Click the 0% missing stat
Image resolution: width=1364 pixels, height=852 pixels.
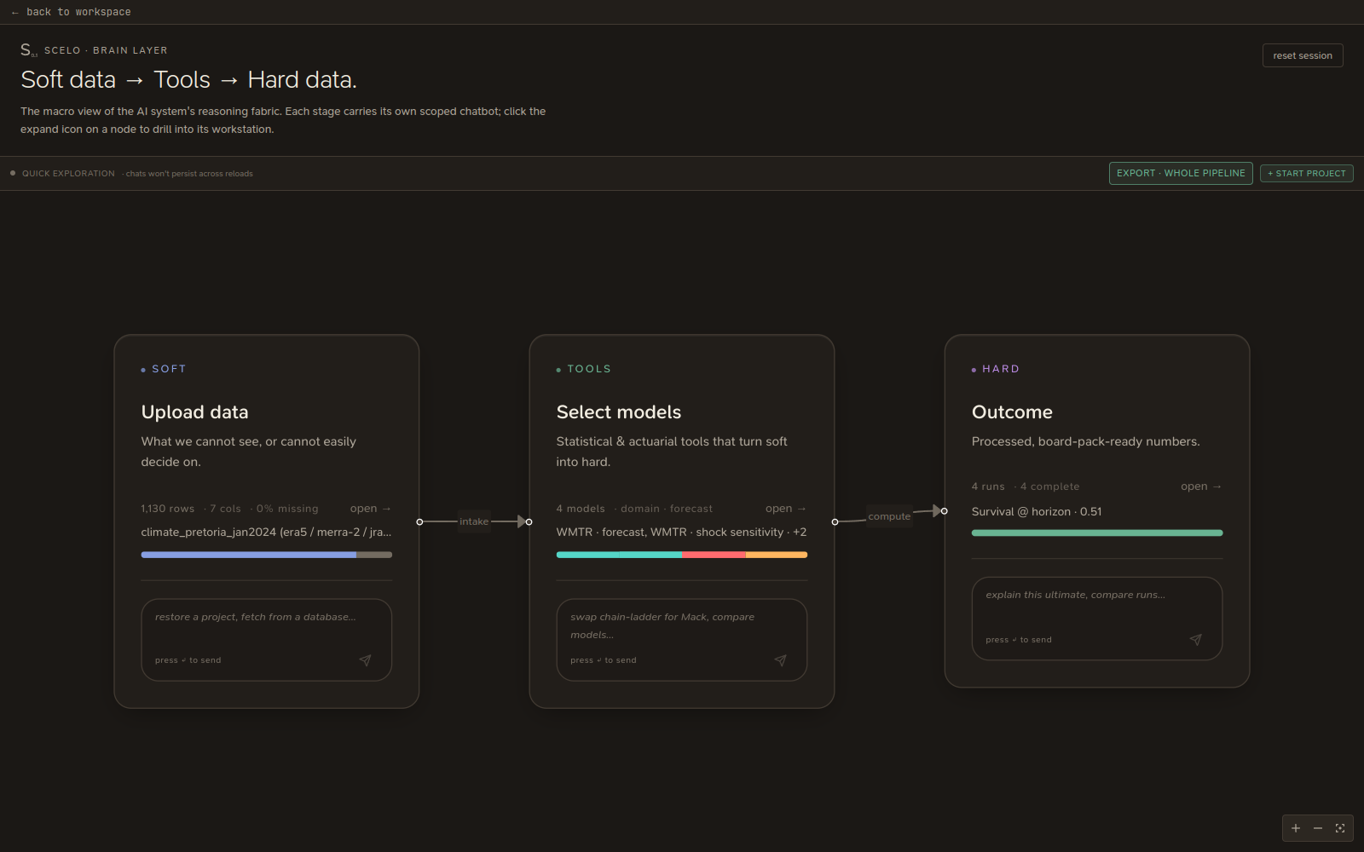(x=287, y=509)
